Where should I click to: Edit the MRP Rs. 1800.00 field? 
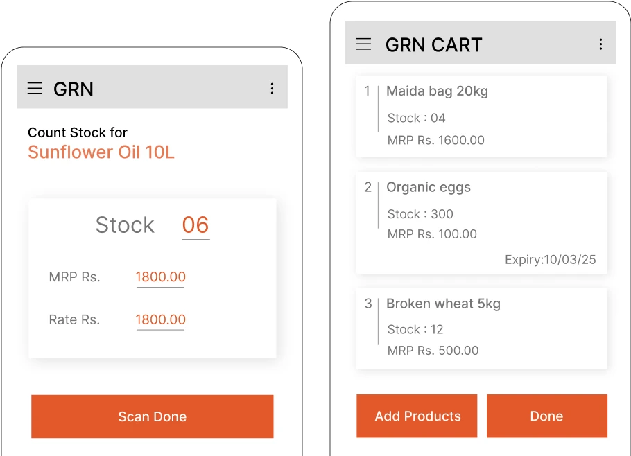click(160, 277)
